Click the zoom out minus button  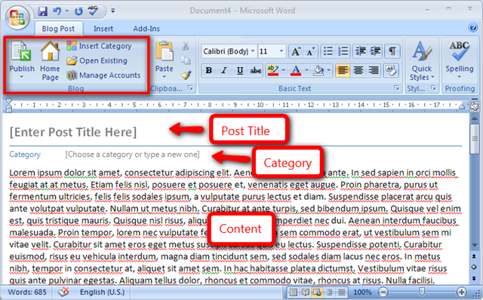pos(383,292)
